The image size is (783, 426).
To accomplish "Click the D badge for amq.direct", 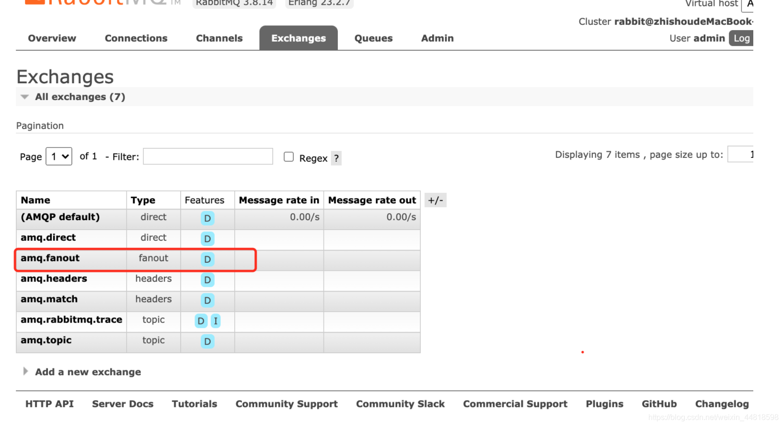I will click(x=207, y=239).
